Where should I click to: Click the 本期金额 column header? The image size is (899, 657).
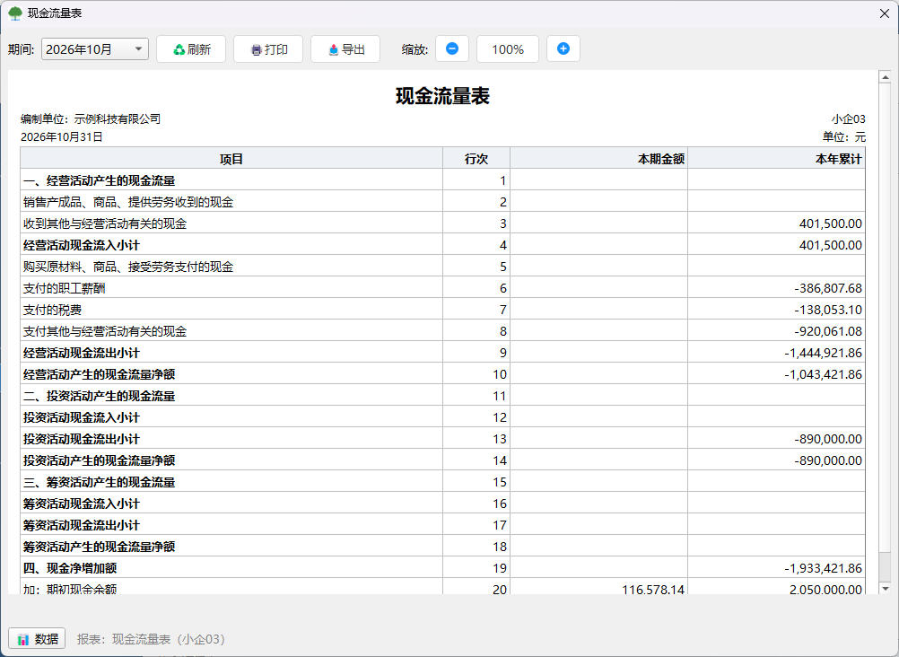pos(599,158)
